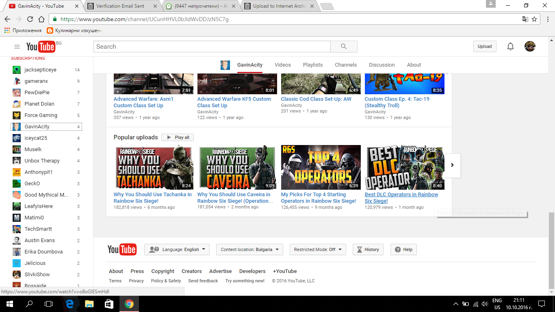Click PewDiePie subscription avatar

17,93
